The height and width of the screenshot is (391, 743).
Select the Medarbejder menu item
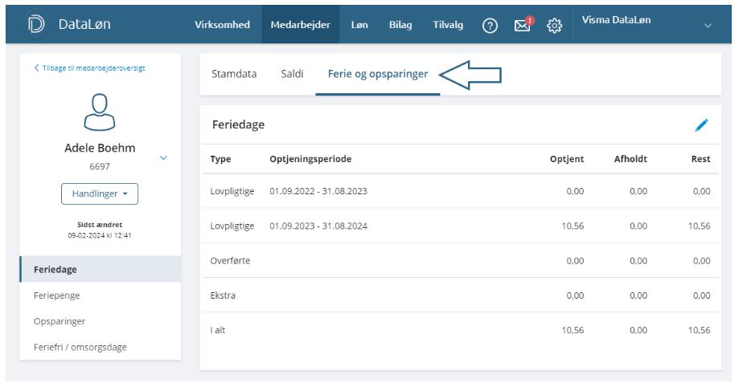click(x=301, y=25)
